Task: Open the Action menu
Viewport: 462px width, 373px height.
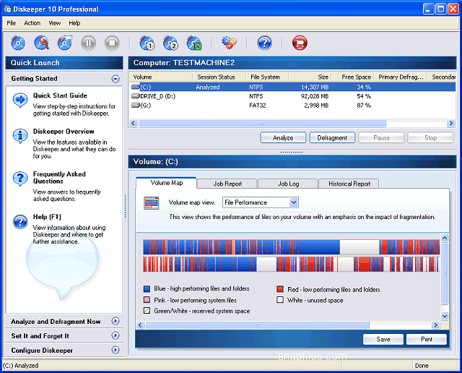Action: (32, 23)
